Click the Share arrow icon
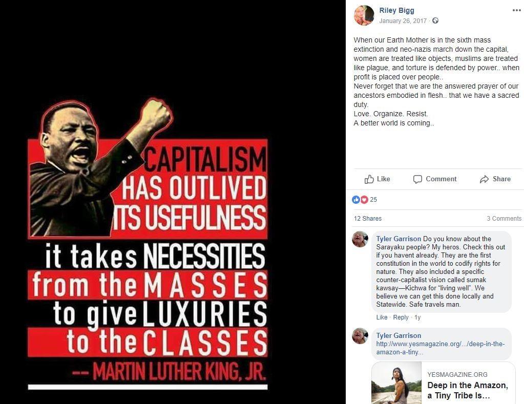Screen dimensions: 524x404 (x=484, y=179)
